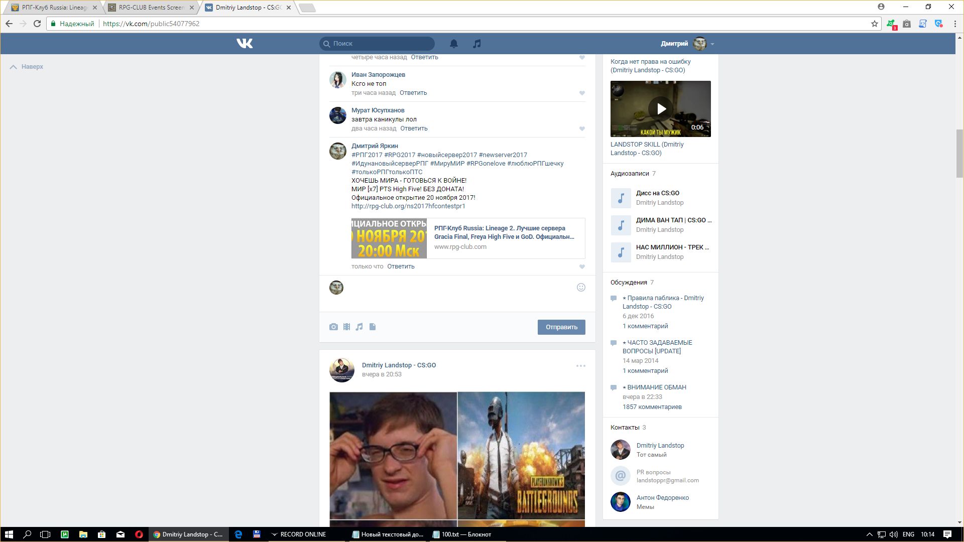Open the Dmitriy Landstop post author name
Image resolution: width=964 pixels, height=542 pixels.
(399, 365)
